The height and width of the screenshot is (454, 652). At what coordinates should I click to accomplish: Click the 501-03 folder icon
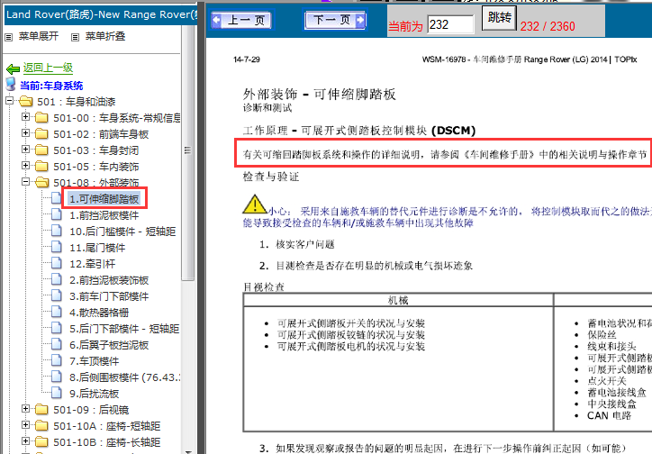coord(41,150)
